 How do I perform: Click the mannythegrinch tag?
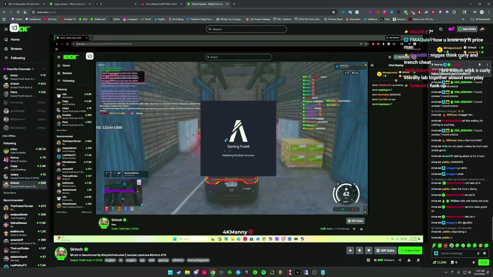[198, 260]
